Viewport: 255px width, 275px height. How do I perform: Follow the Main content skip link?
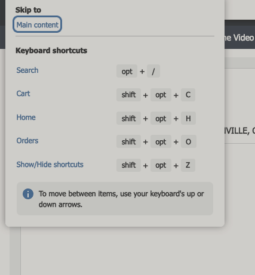(37, 25)
